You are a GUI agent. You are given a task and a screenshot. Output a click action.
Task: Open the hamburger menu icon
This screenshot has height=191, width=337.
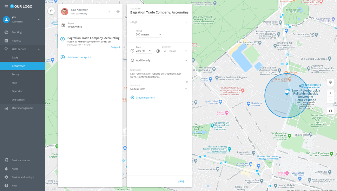point(6,6)
